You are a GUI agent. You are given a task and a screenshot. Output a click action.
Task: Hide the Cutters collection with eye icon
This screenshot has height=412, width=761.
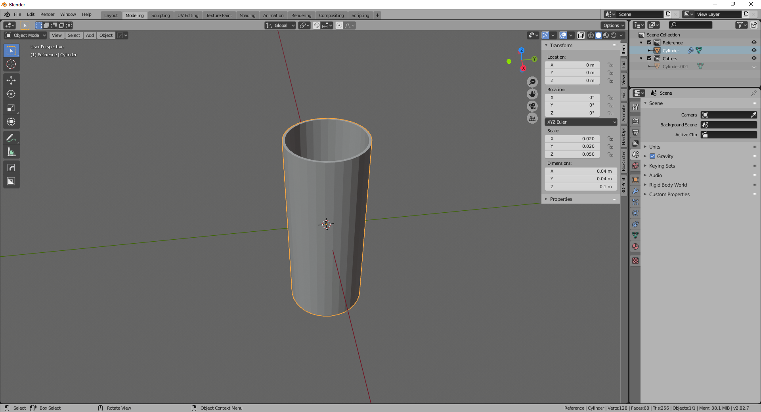click(754, 58)
